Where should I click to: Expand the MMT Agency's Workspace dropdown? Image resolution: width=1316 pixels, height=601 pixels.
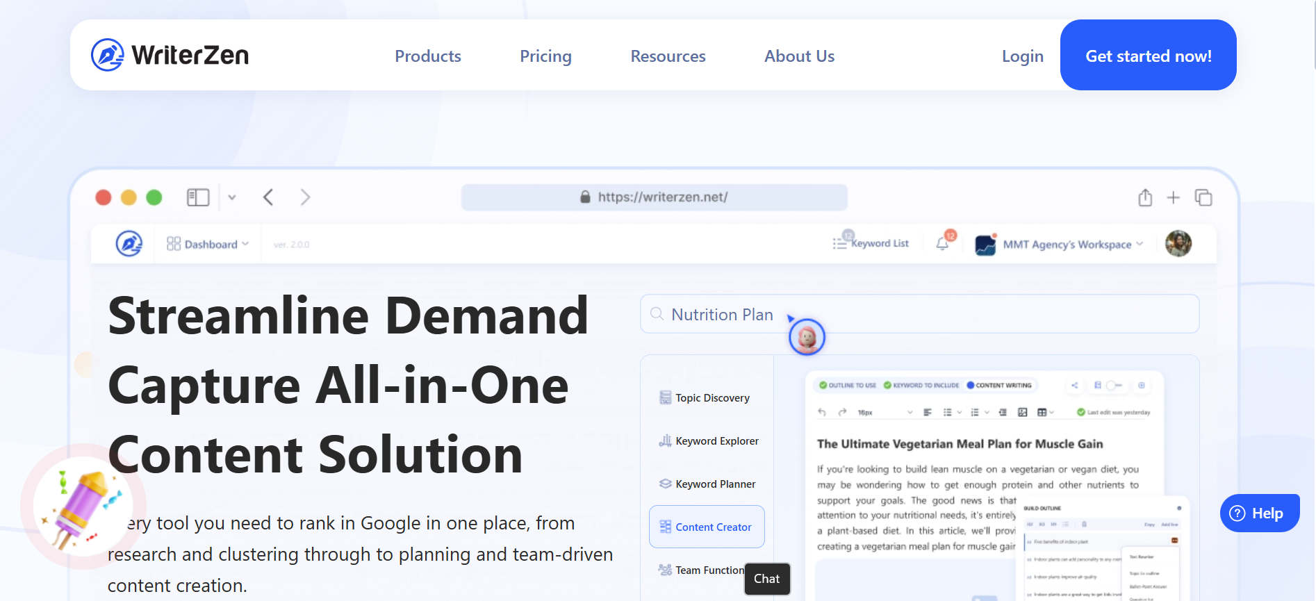1073,245
